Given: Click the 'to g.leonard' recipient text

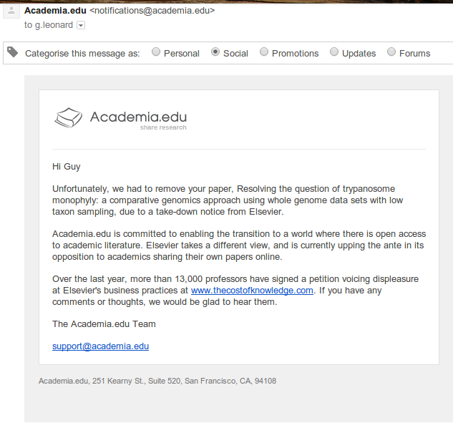Looking at the screenshot, I should pyautogui.click(x=49, y=25).
